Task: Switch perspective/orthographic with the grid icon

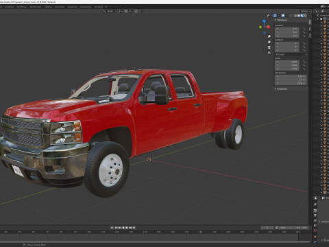Action: click(x=269, y=53)
